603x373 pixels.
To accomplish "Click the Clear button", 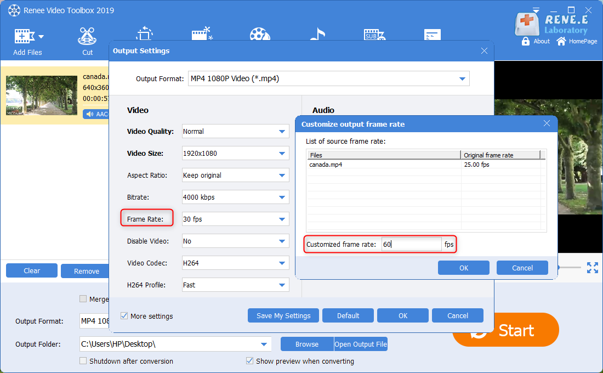I will click(x=32, y=270).
